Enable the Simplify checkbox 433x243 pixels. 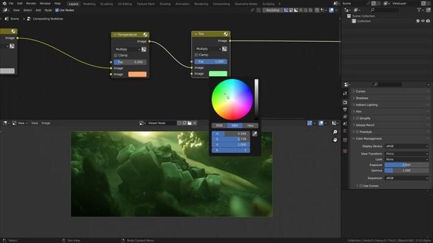click(357, 118)
